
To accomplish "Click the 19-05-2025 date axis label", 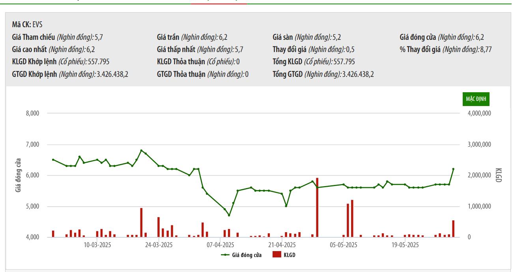I will tap(405, 245).
